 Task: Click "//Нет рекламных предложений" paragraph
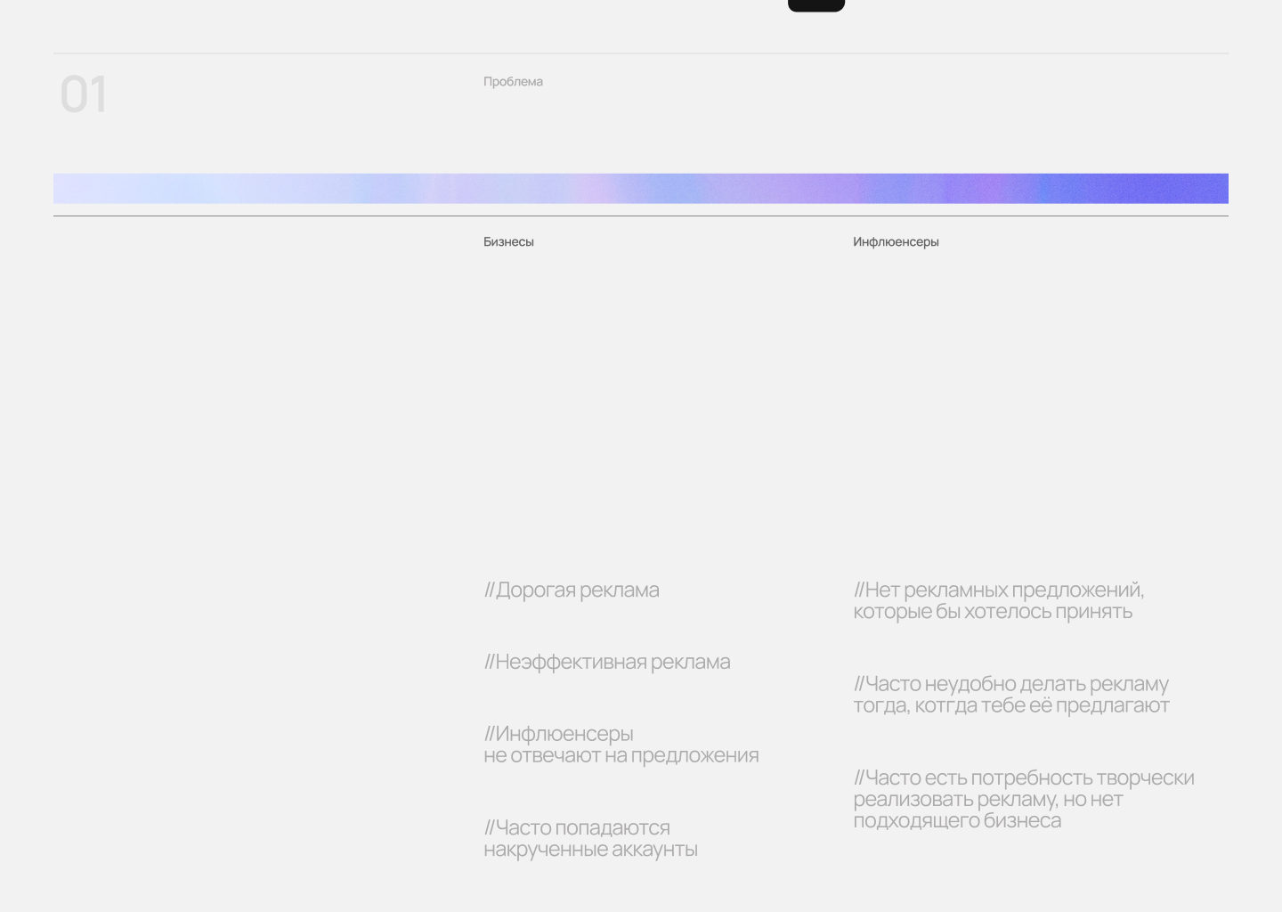[x=998, y=601]
